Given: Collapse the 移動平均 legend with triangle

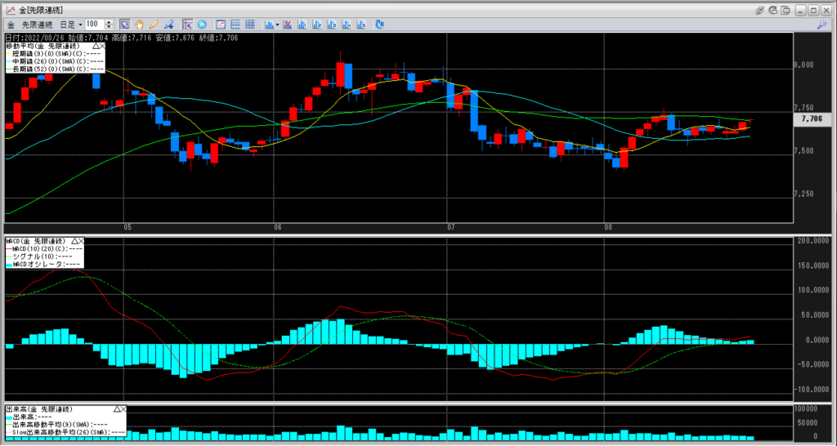Looking at the screenshot, I should coord(95,47).
